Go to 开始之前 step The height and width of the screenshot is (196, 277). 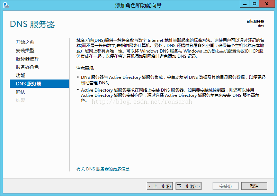[x=25, y=42]
